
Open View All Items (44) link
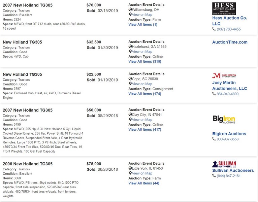point(144,183)
